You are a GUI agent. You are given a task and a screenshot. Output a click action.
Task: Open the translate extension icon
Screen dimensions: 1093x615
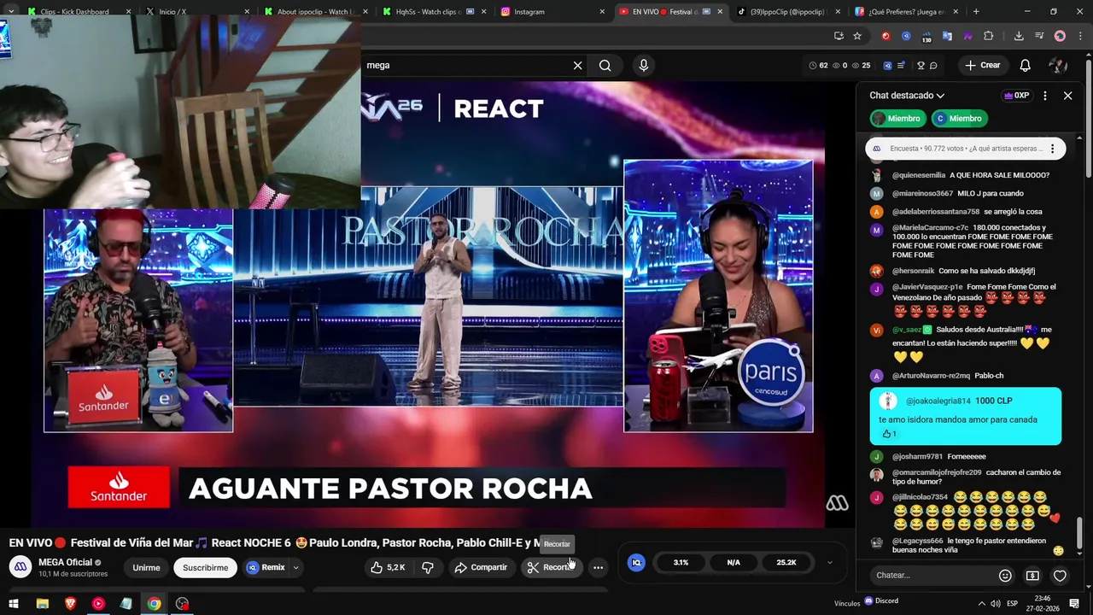pos(947,36)
